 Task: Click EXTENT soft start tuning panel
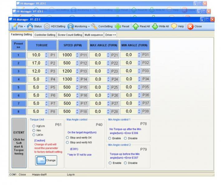click(19, 143)
